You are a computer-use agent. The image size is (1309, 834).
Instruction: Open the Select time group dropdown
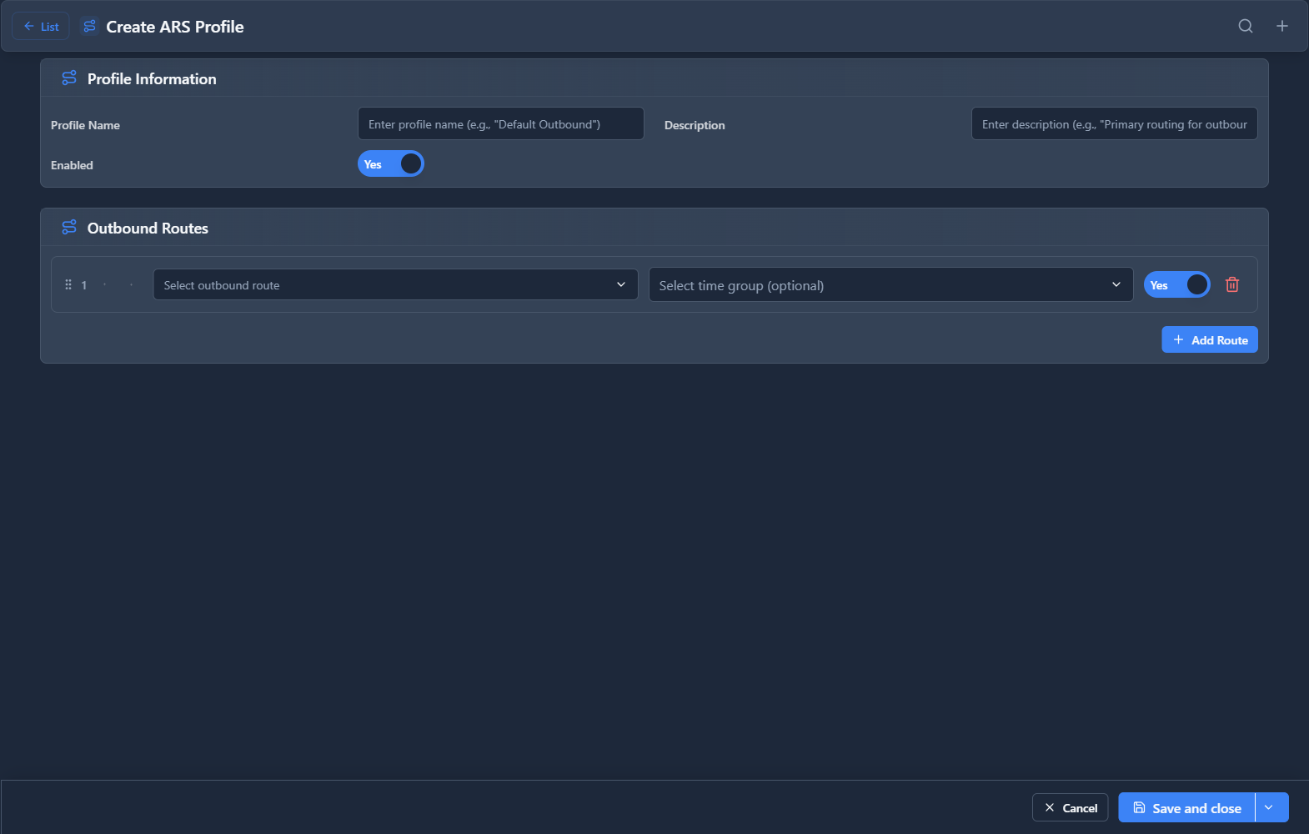click(x=890, y=285)
